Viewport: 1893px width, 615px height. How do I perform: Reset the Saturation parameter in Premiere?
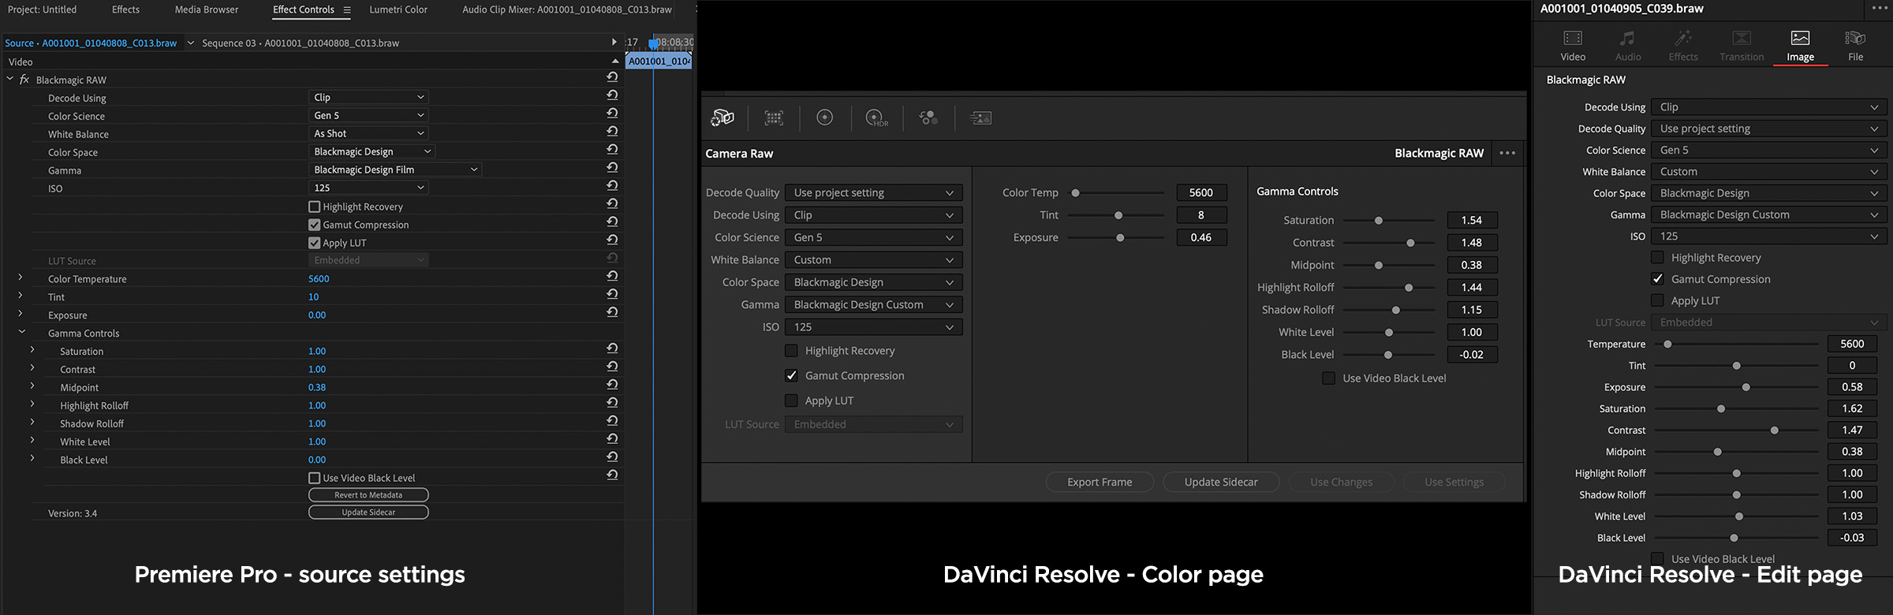612,349
